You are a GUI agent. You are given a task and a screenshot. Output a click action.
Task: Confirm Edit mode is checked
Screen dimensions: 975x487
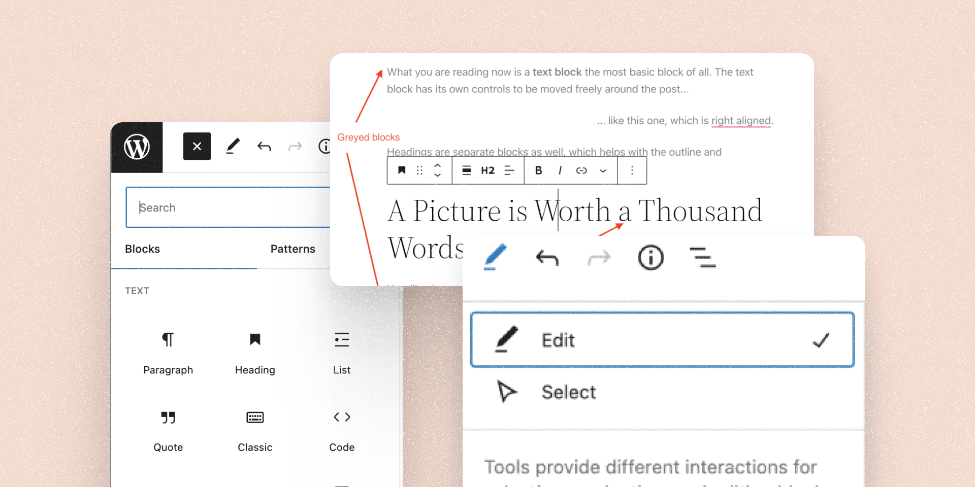pyautogui.click(x=559, y=340)
